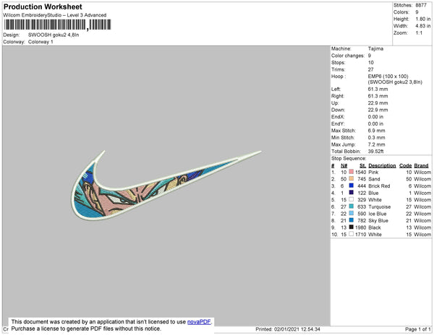Image resolution: width=434 pixels, height=335 pixels.
Task: Select the Sand color swatch
Action: pyautogui.click(x=352, y=178)
